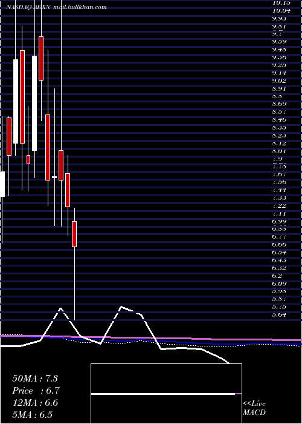Viewport: 302px width, 424px height.
Task: Click the 9.93 price axis label
Action: 279,18
